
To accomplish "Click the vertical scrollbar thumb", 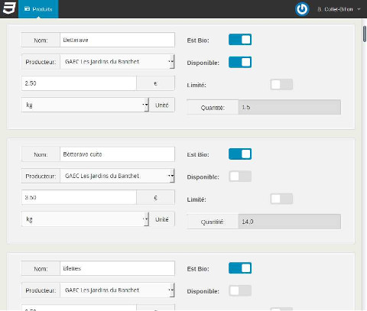I will [365, 34].
